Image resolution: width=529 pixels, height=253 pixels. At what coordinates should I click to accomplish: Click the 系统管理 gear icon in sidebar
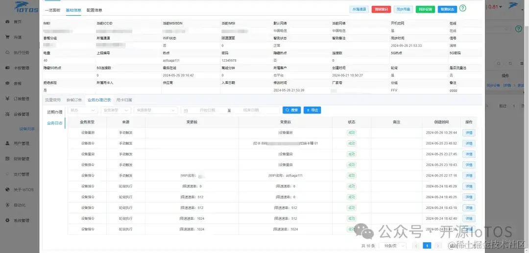point(7,220)
